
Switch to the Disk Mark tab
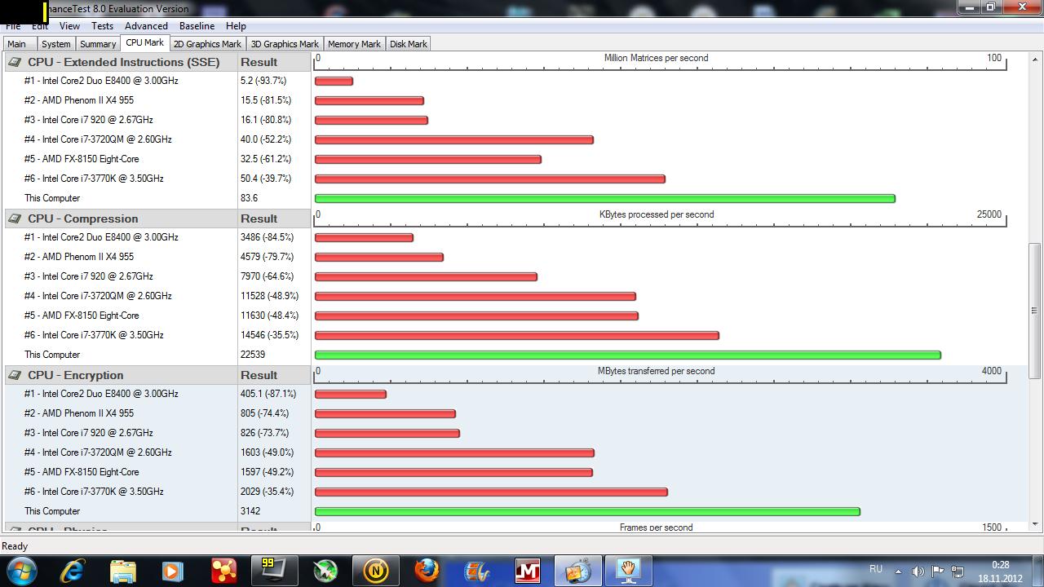[x=408, y=44]
